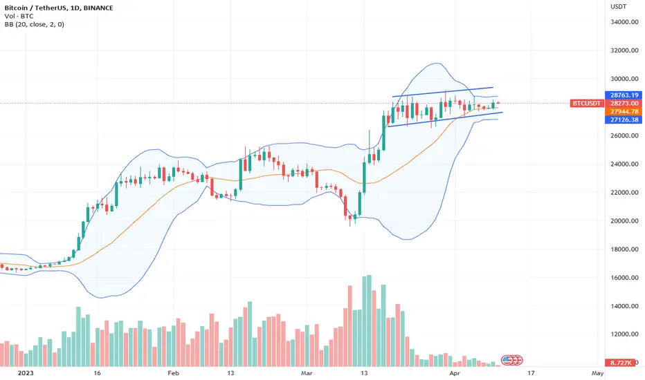Select the Bitcoin / TetherUS symbol title
The height and width of the screenshot is (380, 645).
click(x=35, y=8)
